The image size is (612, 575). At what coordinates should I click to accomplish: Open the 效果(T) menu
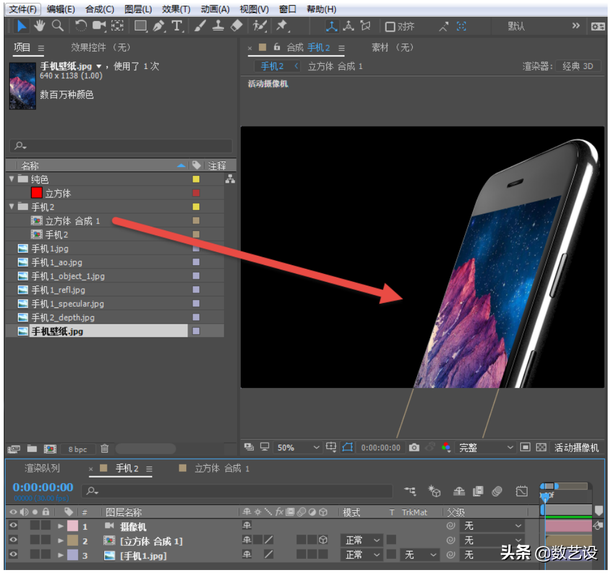[176, 9]
